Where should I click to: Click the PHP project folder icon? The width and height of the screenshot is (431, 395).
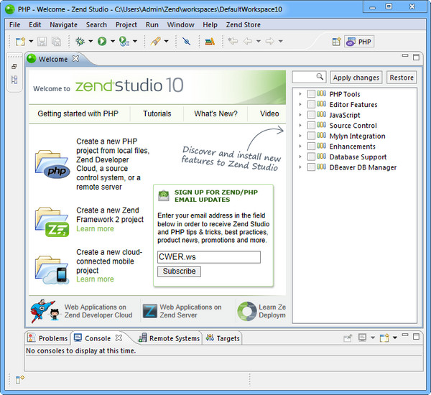(x=52, y=163)
